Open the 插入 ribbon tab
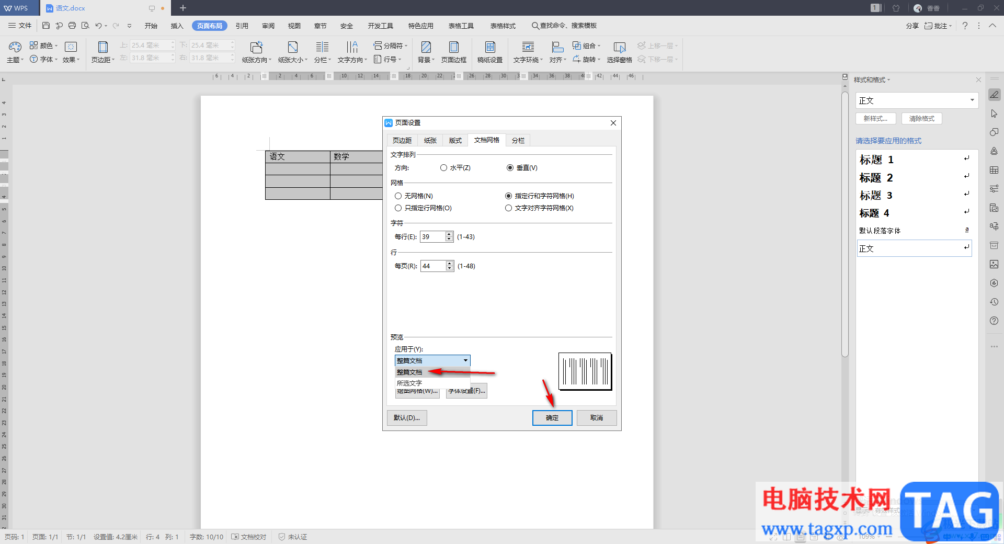1004x544 pixels. (177, 26)
